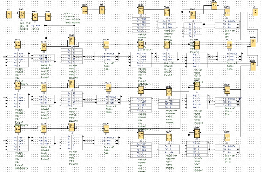
Task: Select the Q1 output block
Action: 255,11
